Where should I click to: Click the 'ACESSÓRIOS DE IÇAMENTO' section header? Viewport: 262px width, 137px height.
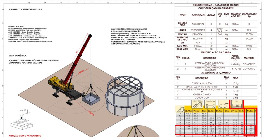(216, 73)
